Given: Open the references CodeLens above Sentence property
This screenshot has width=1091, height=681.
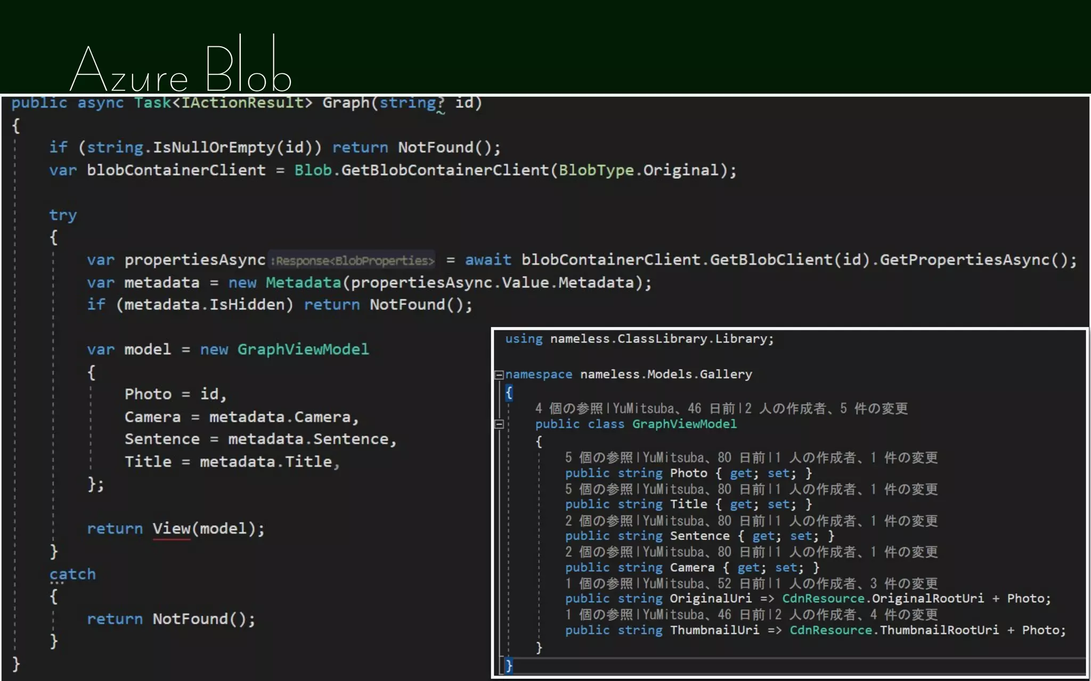Looking at the screenshot, I should tap(599, 520).
